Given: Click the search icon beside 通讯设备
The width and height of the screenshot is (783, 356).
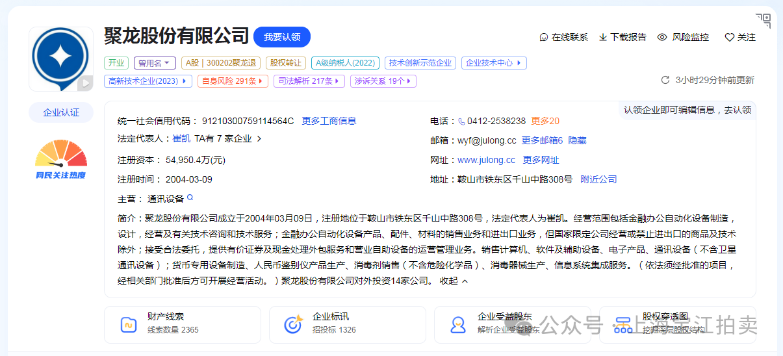Looking at the screenshot, I should (x=190, y=197).
